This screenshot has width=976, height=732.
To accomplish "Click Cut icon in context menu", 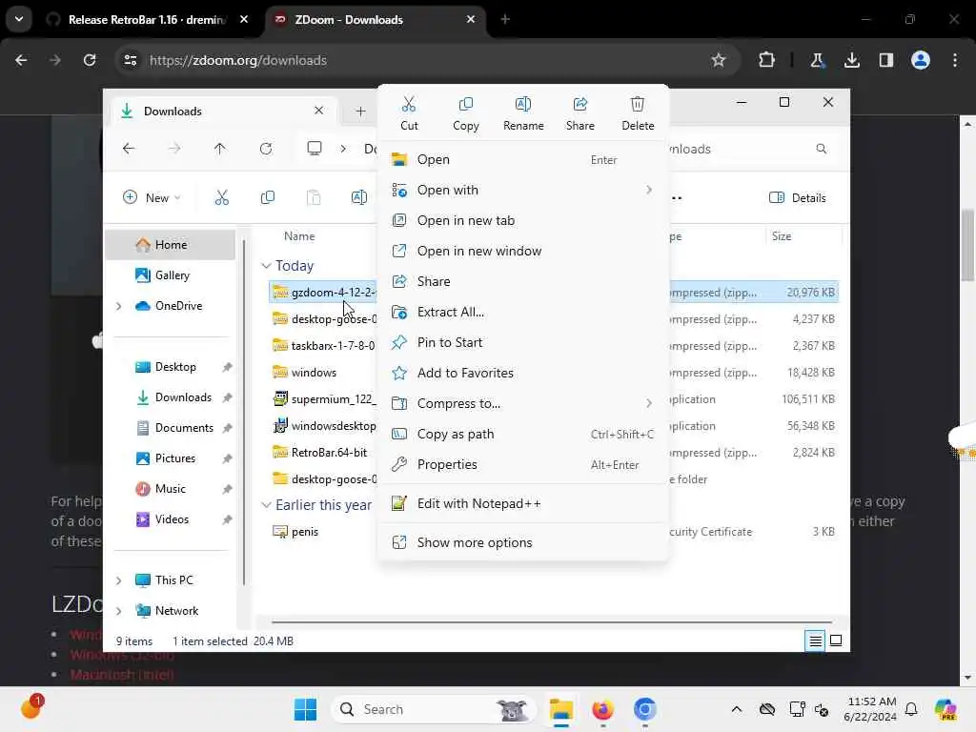I will pos(409,113).
